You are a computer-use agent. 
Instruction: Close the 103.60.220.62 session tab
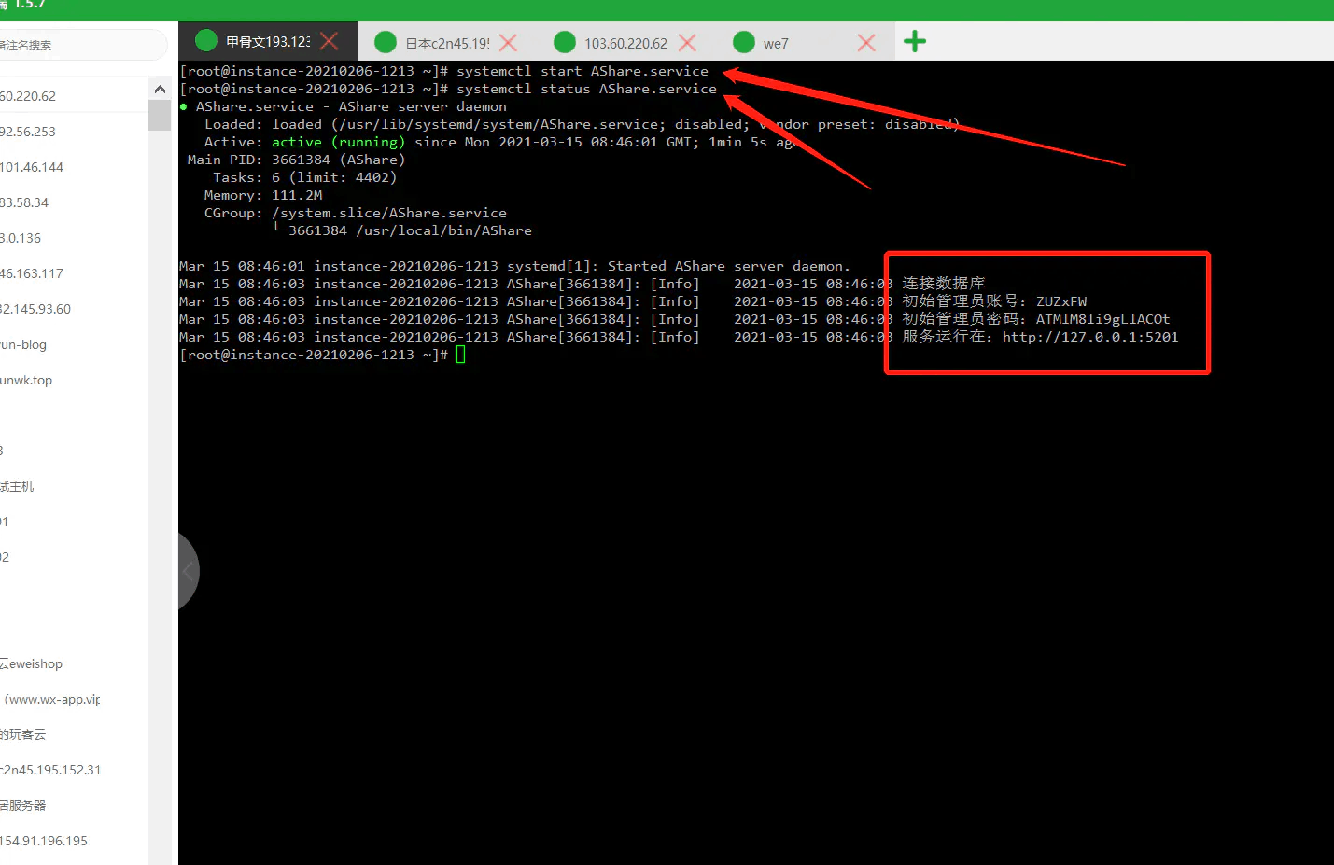[687, 43]
